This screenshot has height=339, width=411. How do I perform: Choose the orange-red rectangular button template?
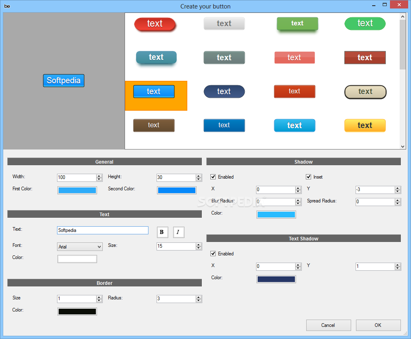tap(294, 91)
